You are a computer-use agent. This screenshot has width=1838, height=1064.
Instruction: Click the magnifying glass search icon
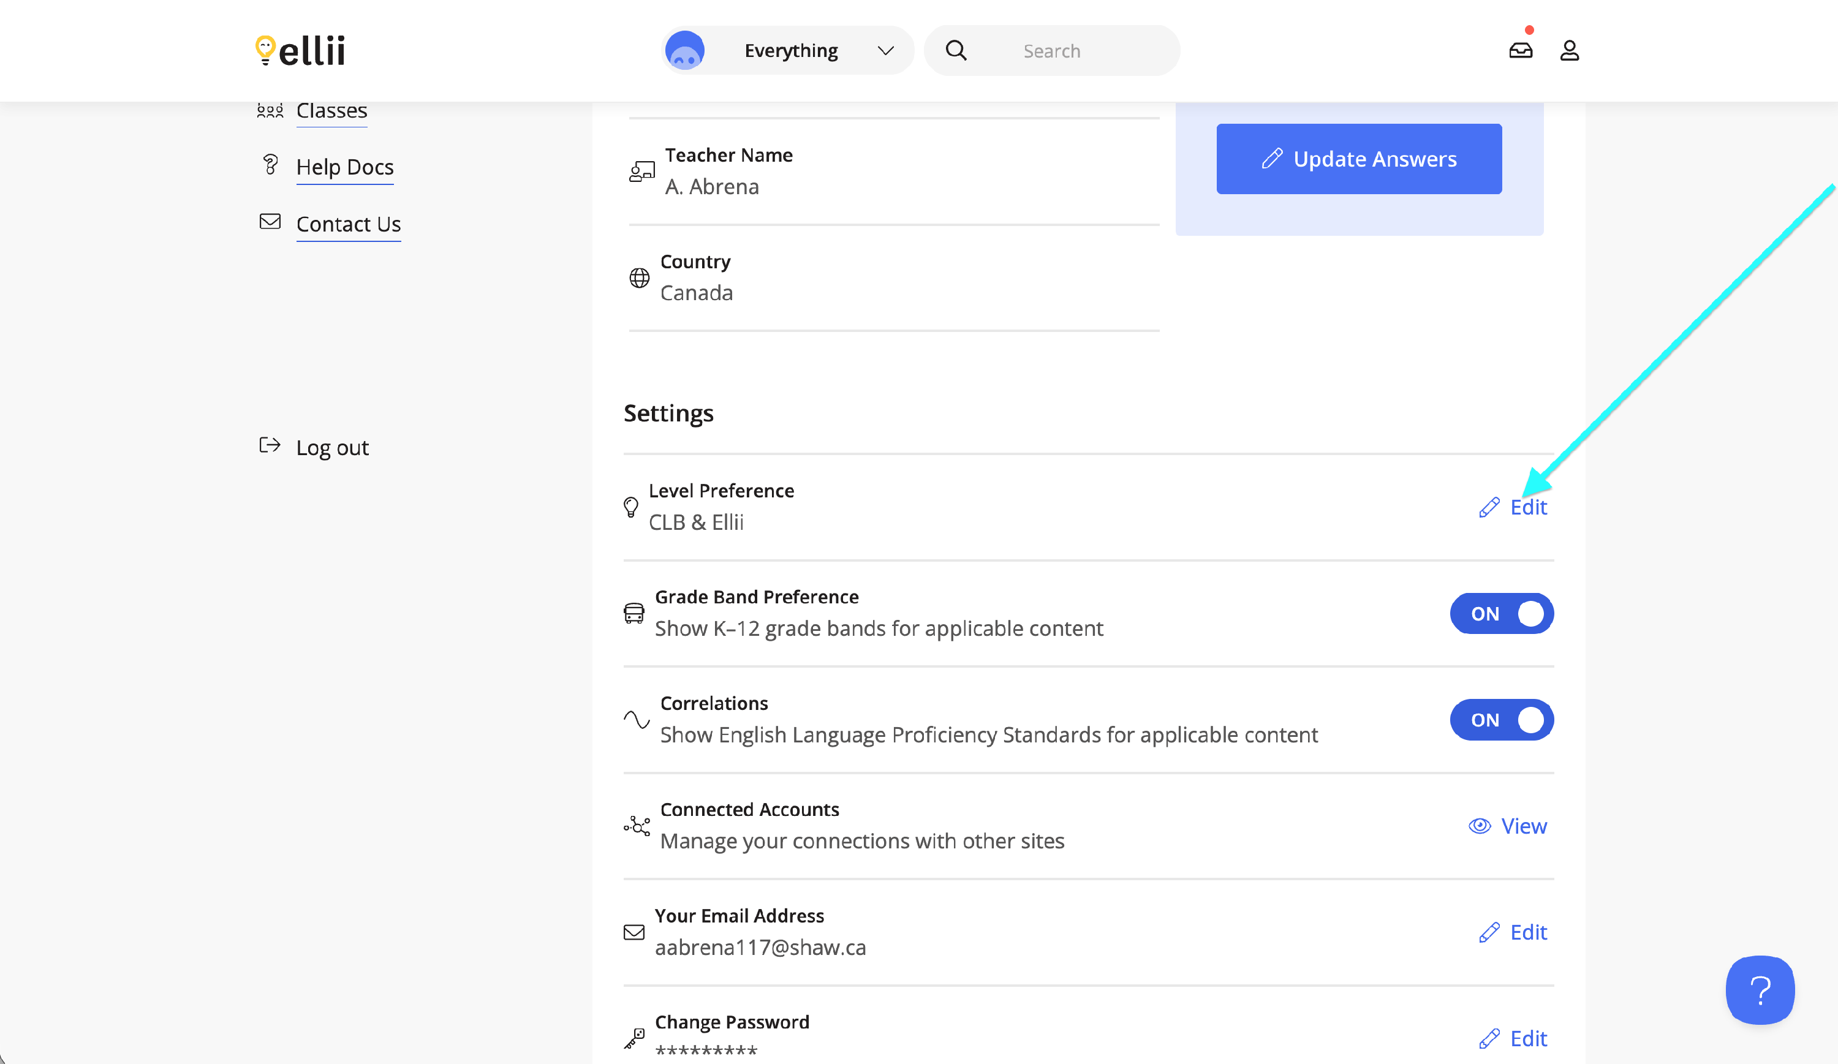pyautogui.click(x=956, y=50)
